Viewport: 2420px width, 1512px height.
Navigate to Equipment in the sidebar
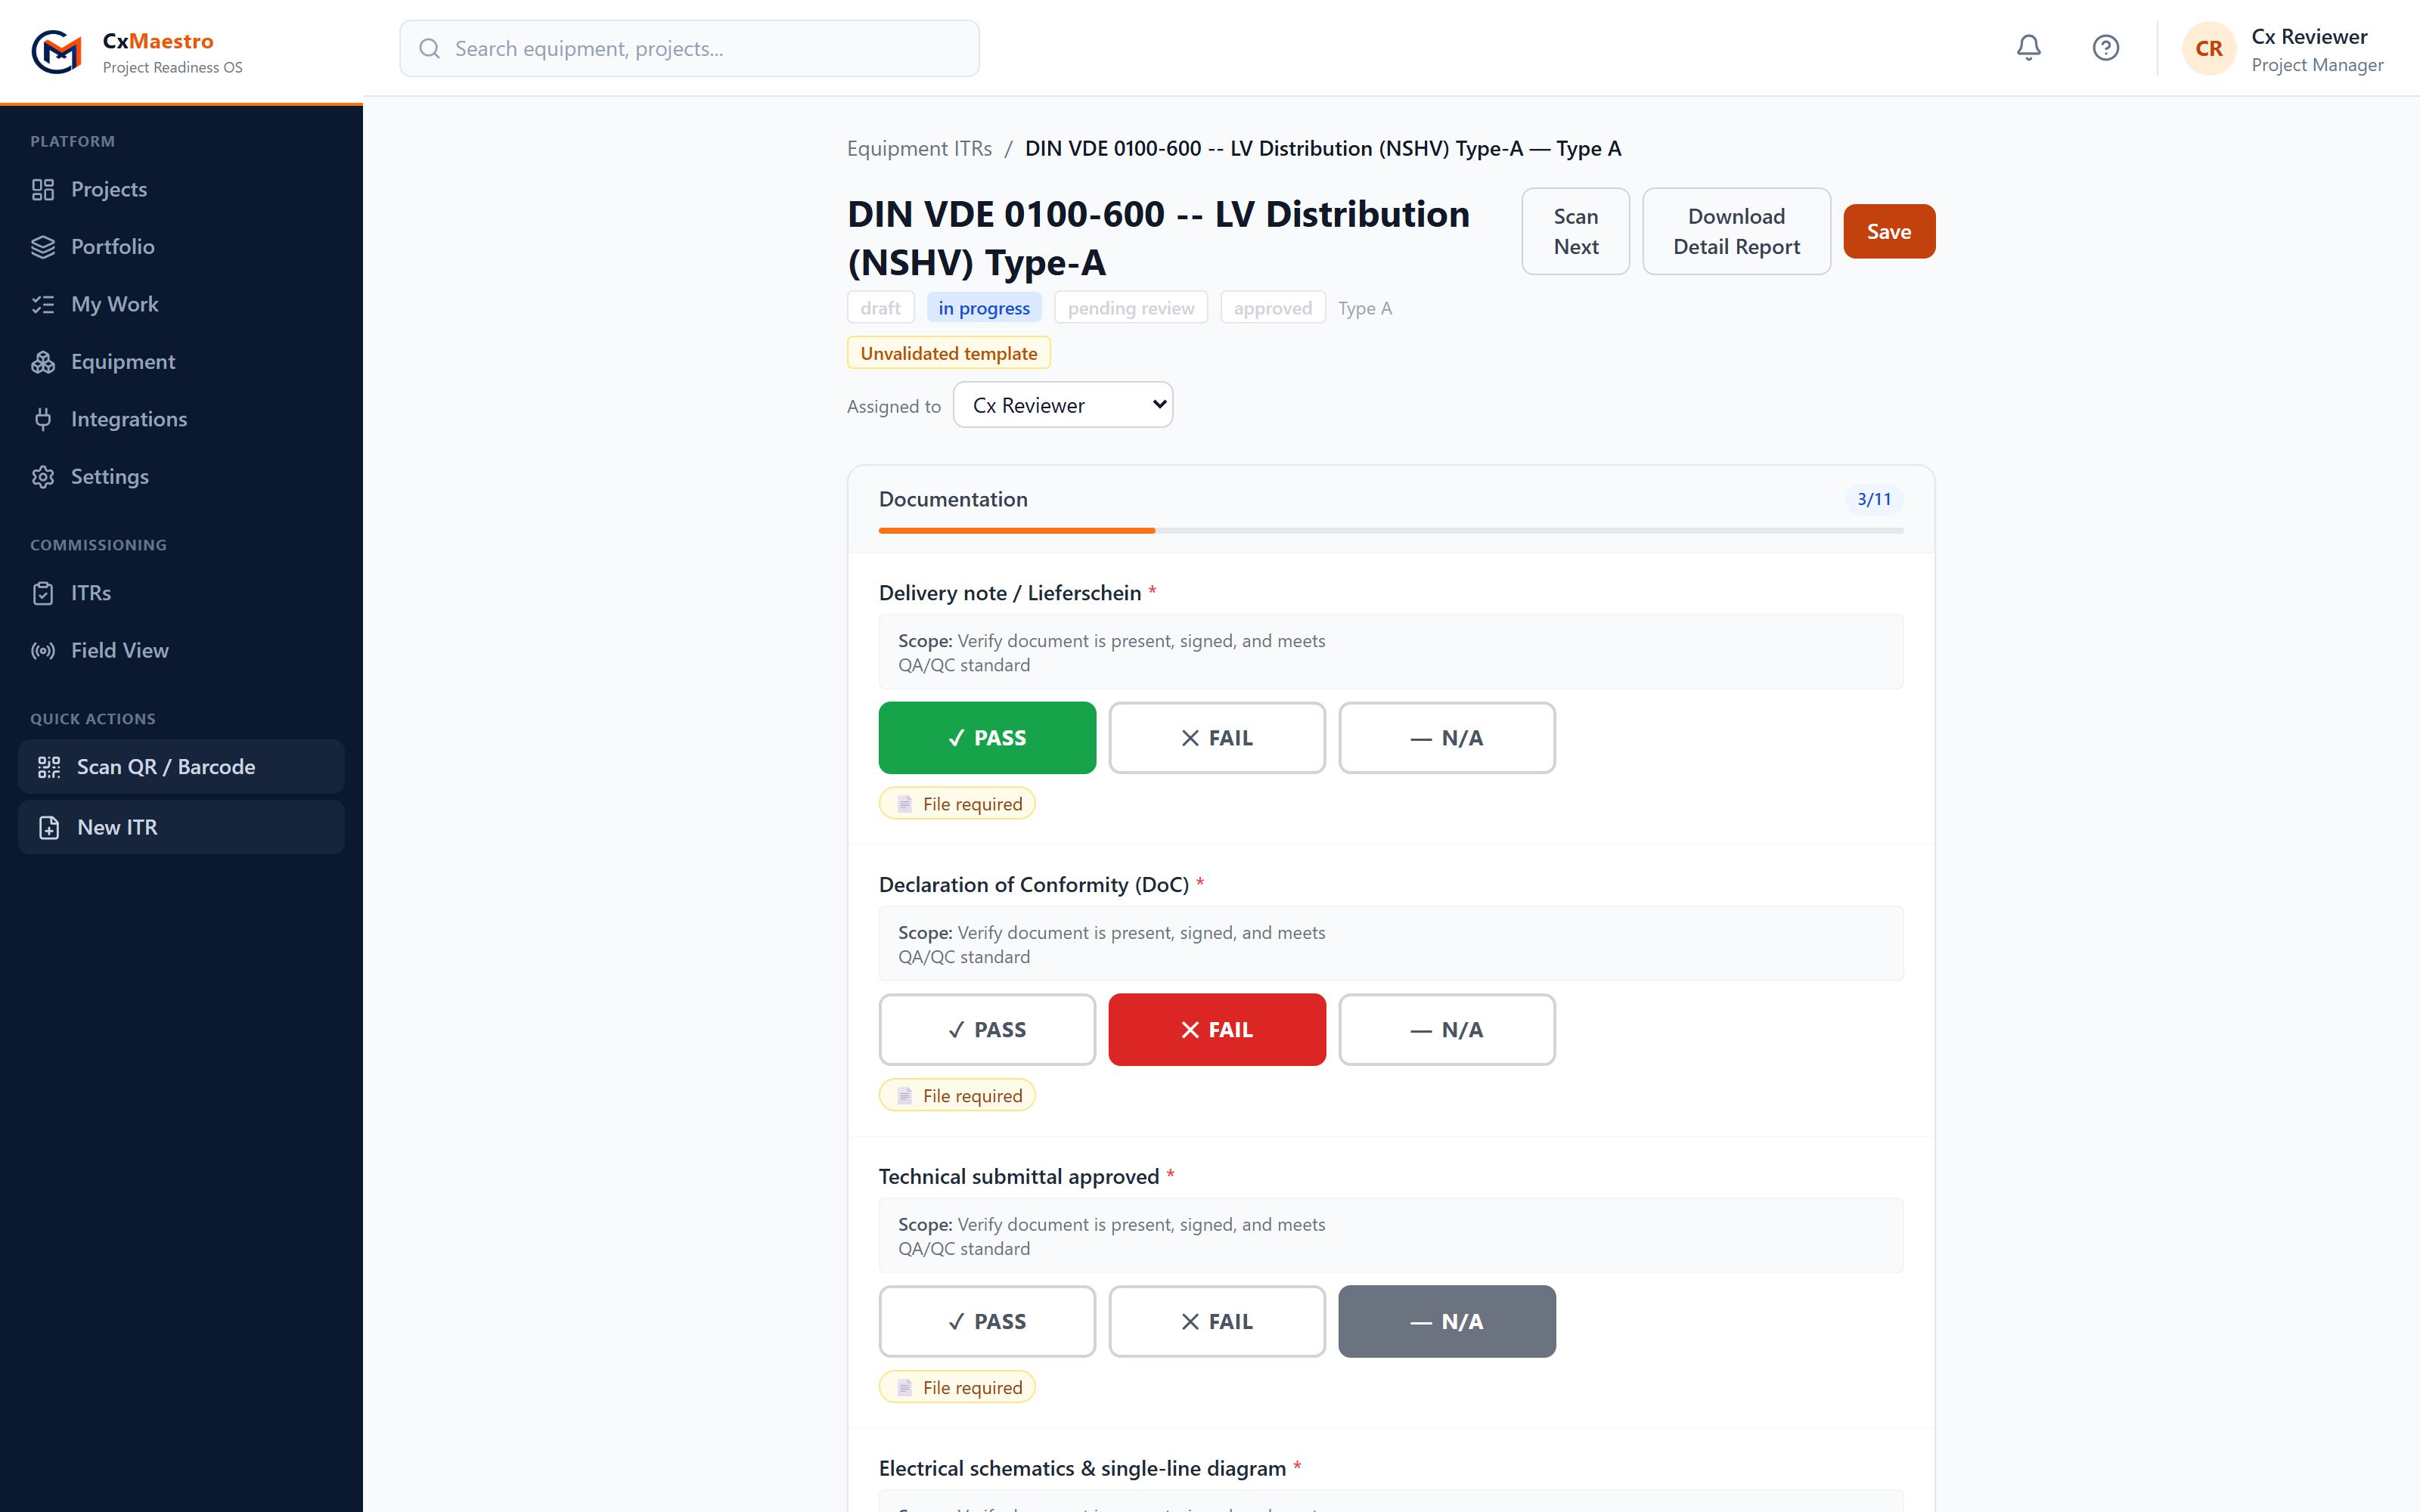coord(181,362)
